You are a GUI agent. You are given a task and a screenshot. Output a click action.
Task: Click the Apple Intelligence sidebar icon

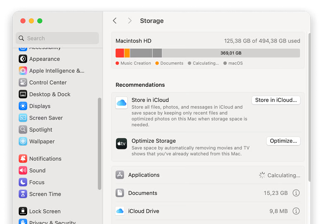[x=23, y=71]
